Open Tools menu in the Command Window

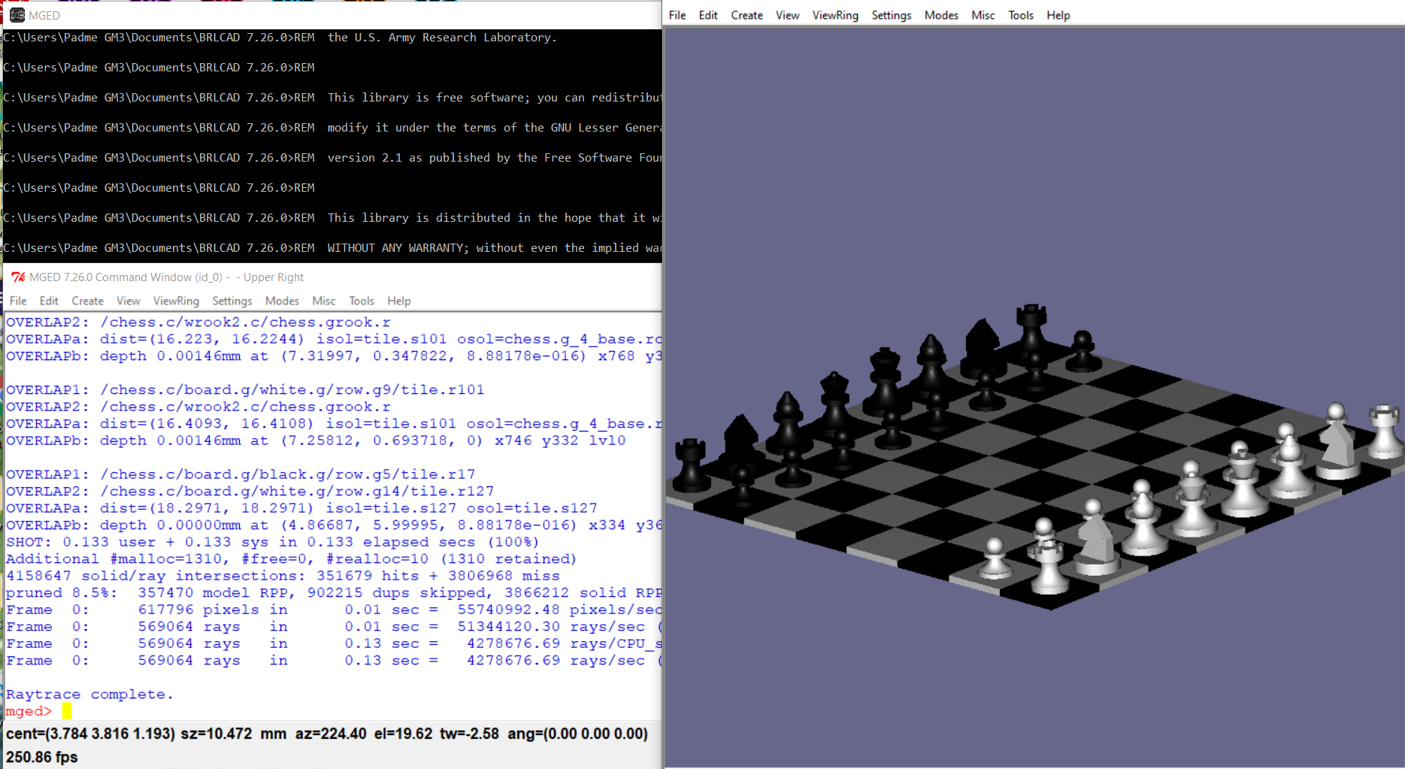tap(361, 301)
